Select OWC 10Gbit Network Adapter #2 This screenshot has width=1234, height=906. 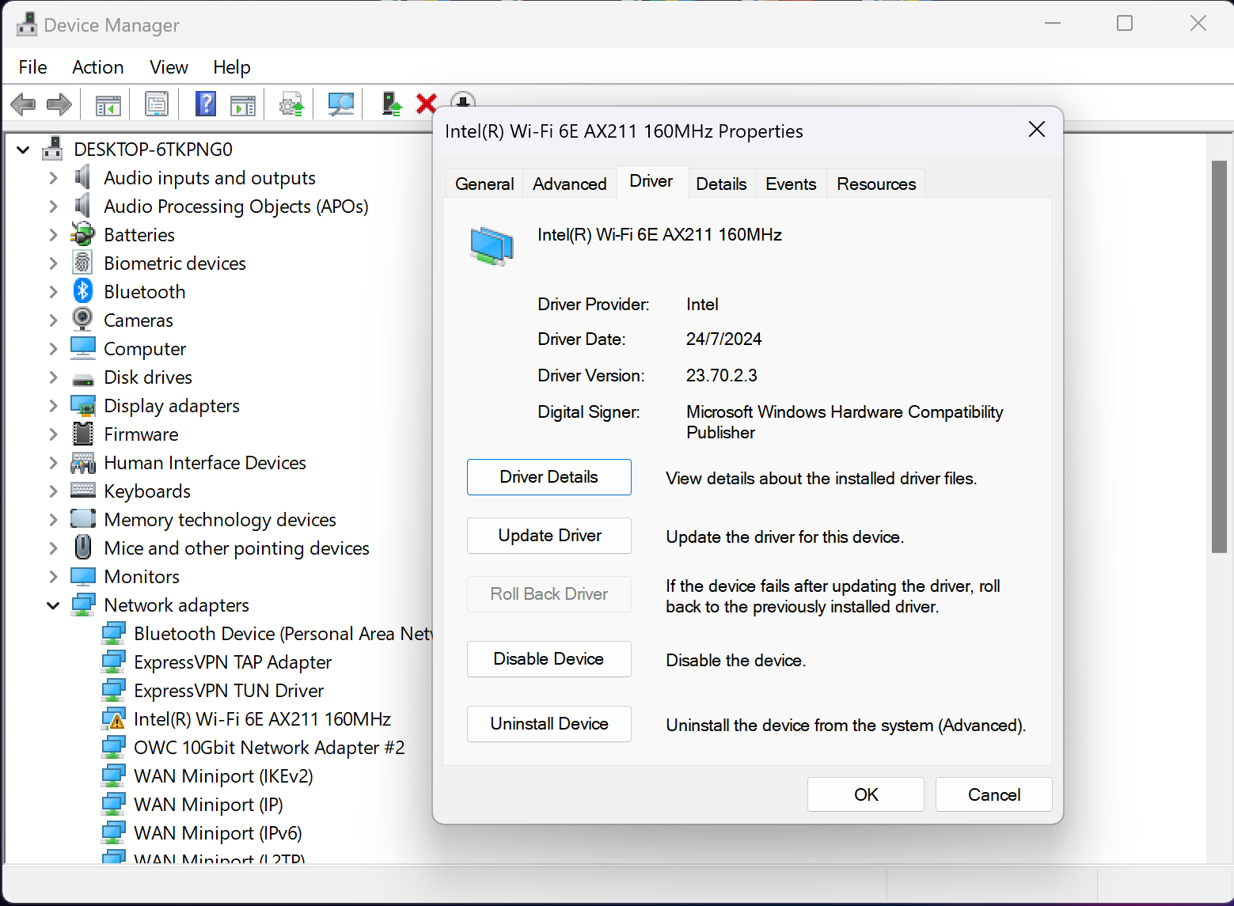tap(269, 748)
